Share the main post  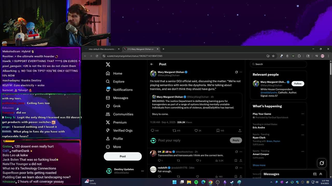[x=240, y=131]
